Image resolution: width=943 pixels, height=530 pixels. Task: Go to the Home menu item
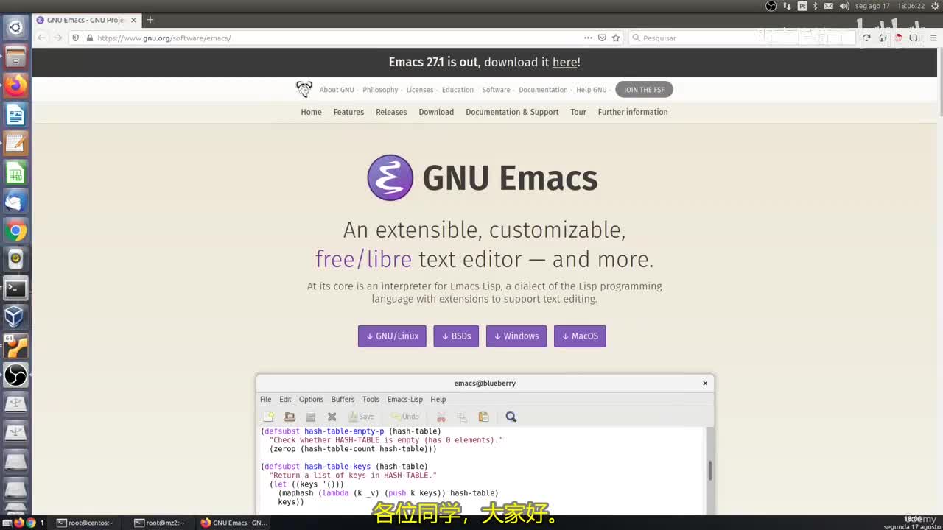coord(311,112)
